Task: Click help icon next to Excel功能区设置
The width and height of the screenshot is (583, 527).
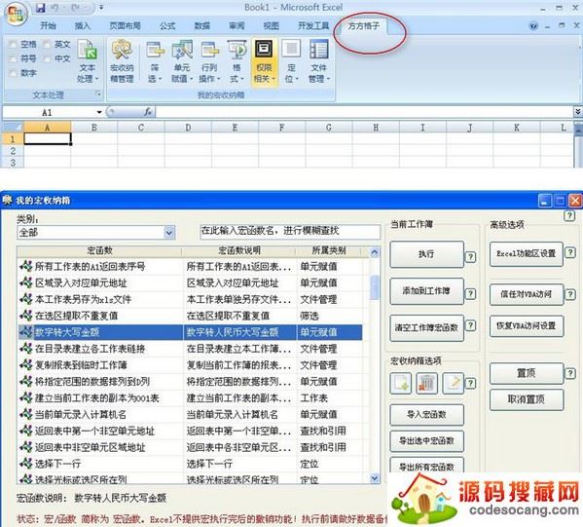Action: click(x=570, y=252)
